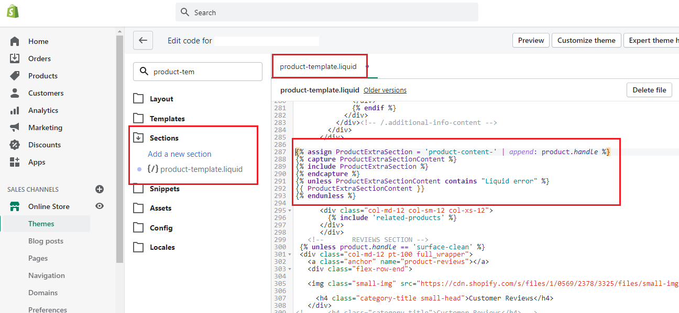
Task: Open Blog posts menu item
Action: (x=46, y=241)
